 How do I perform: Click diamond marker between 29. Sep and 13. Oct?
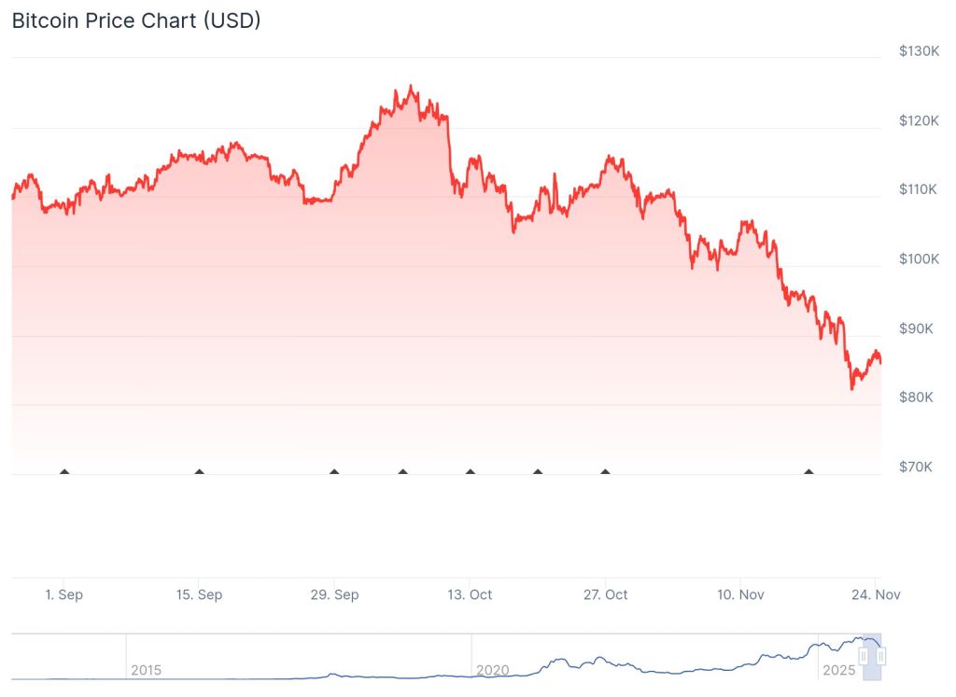pos(402,472)
